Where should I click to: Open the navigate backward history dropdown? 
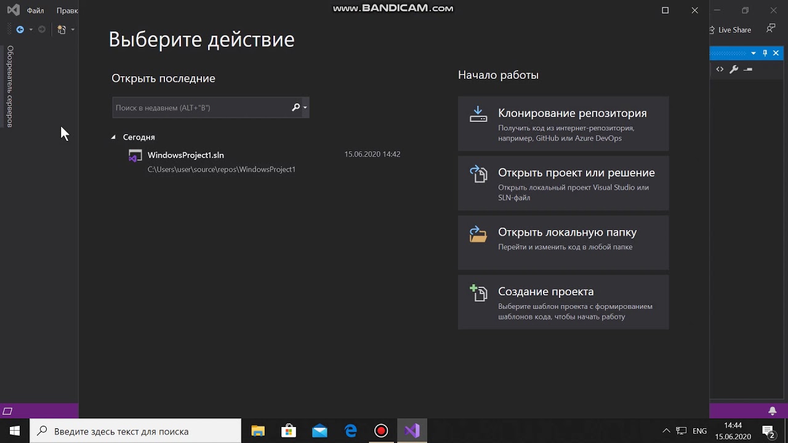[x=31, y=30]
